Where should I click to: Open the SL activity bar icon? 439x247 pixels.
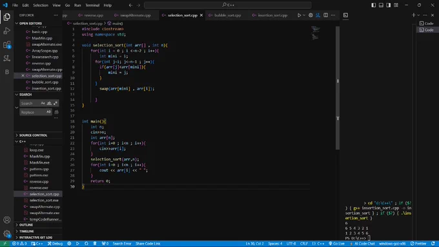pos(6,58)
